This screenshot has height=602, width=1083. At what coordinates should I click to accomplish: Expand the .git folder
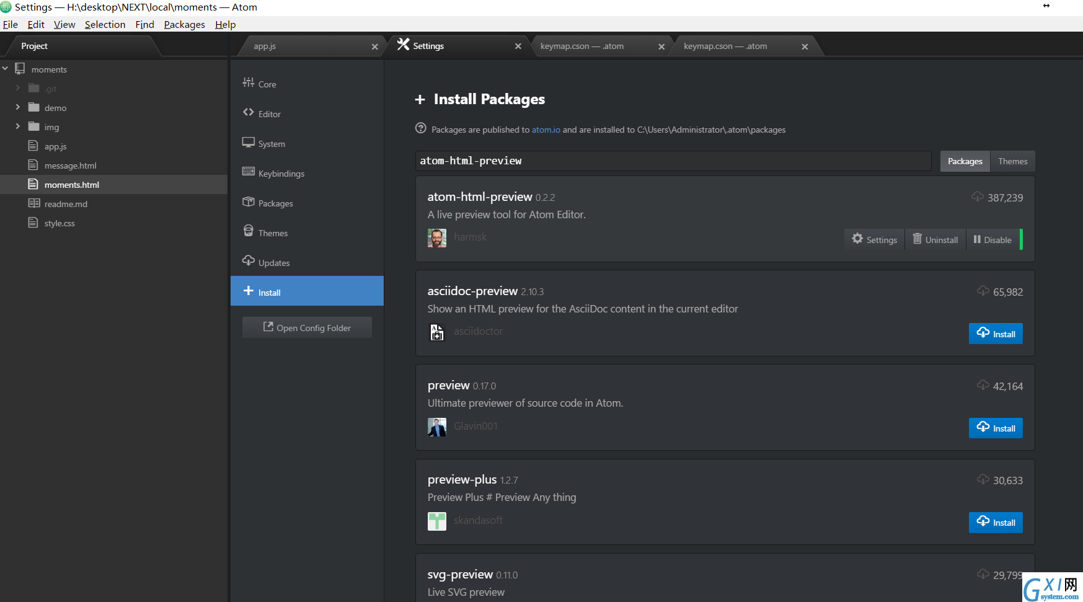pyautogui.click(x=17, y=88)
